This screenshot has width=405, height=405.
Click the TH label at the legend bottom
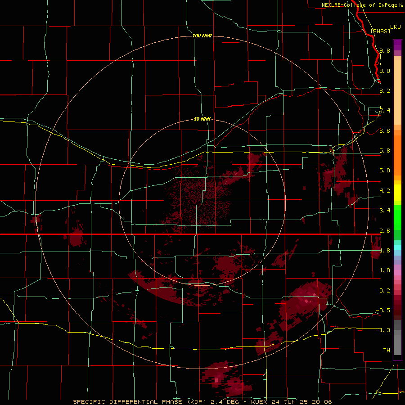point(387,350)
